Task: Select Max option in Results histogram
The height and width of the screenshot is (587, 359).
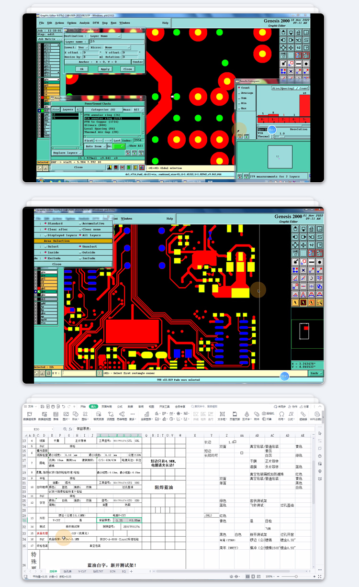Action: tap(242, 108)
